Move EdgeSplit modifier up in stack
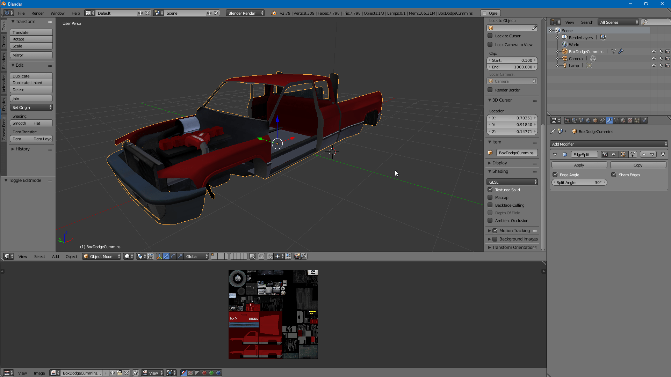 click(x=644, y=154)
